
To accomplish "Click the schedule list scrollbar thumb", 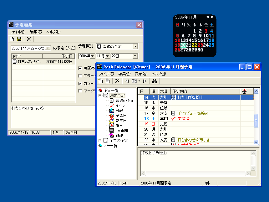I will 256,121.
